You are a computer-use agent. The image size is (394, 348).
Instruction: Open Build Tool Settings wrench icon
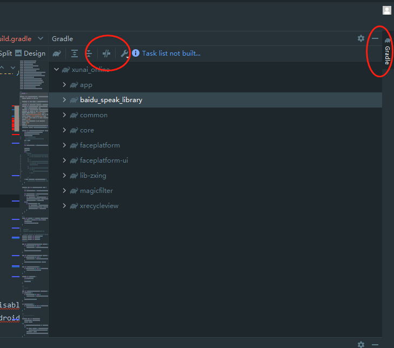coord(124,53)
